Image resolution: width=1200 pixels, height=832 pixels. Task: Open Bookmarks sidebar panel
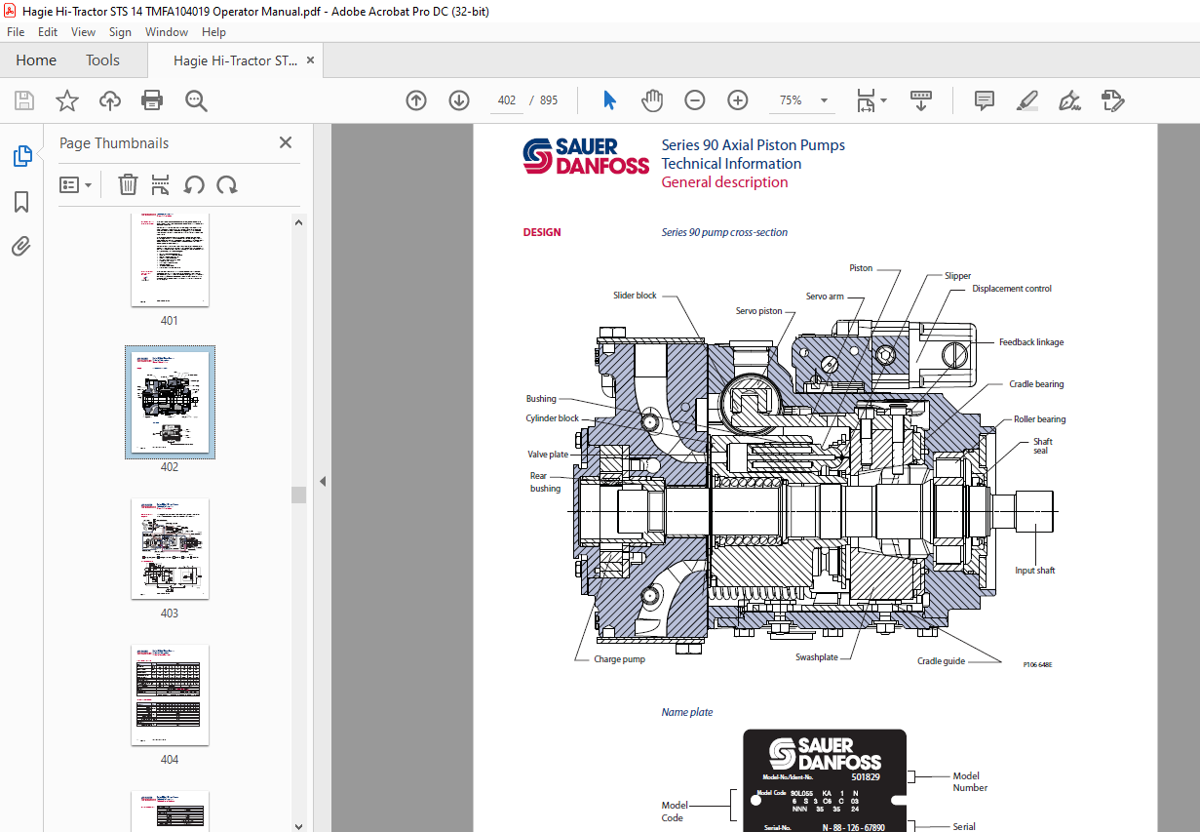point(21,202)
